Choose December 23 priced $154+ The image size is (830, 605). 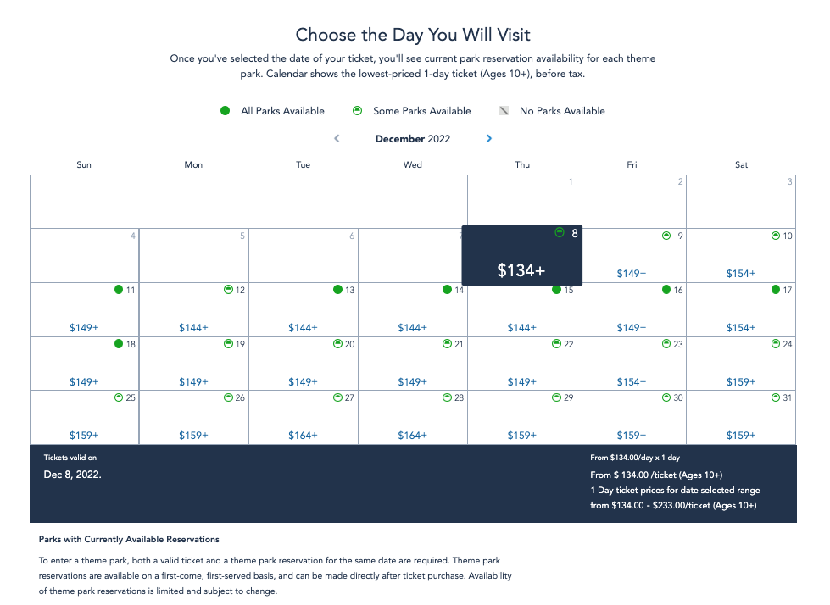pyautogui.click(x=632, y=364)
